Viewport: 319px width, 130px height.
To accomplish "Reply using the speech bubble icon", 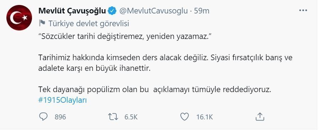I will coord(43,117).
